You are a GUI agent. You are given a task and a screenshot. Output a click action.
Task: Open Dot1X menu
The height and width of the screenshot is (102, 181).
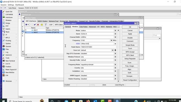8,64
